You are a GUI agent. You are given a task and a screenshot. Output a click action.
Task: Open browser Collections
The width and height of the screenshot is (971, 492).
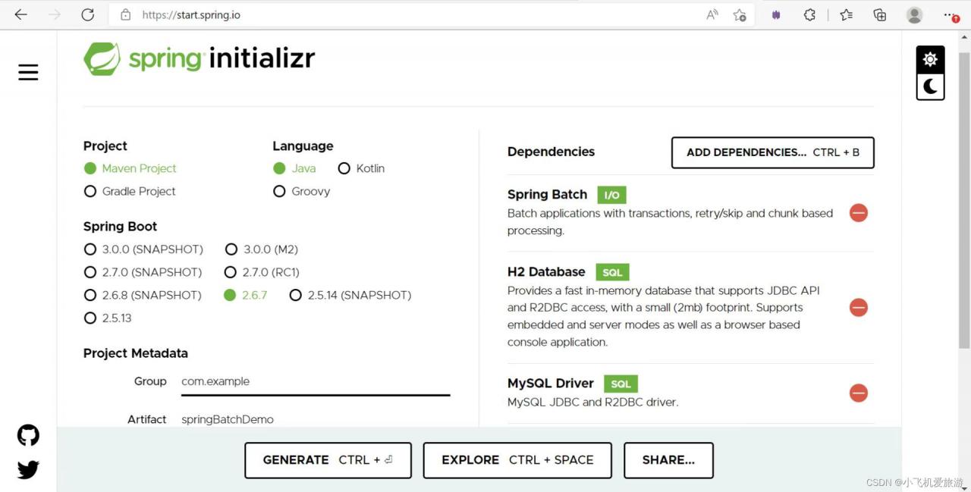point(880,14)
